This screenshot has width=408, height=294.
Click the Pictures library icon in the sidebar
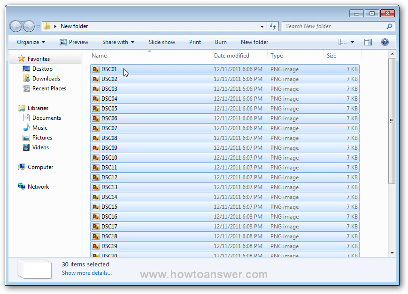[x=27, y=137]
